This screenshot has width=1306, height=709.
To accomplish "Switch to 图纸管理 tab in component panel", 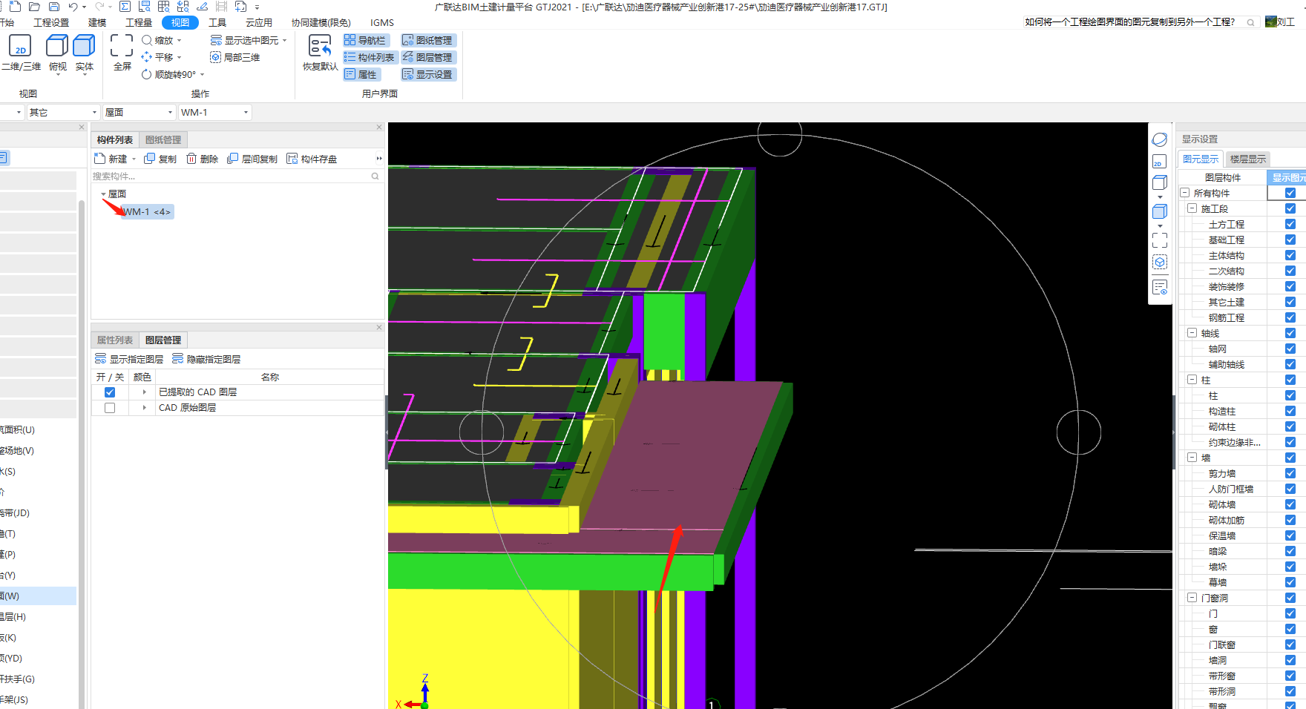I will tap(163, 140).
